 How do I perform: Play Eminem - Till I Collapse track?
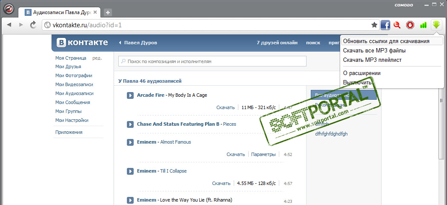coord(130,171)
